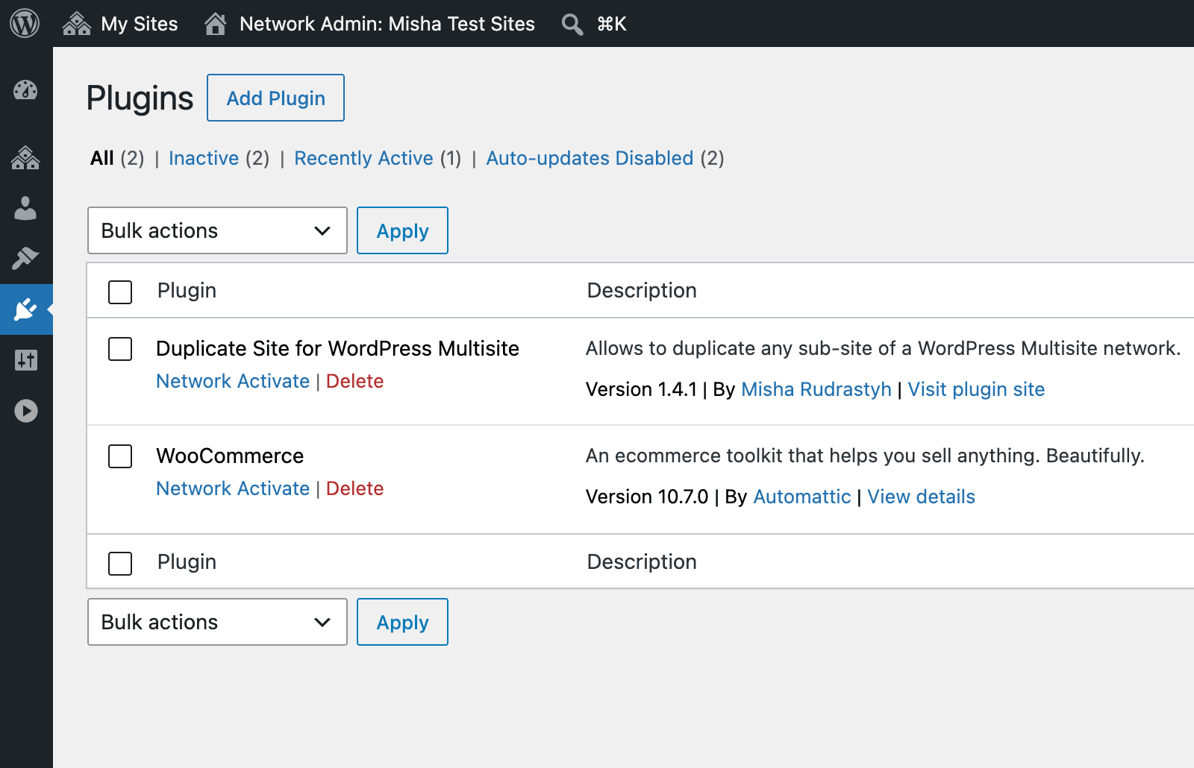This screenshot has width=1194, height=768.
Task: Filter plugins by Recently Active
Action: pyautogui.click(x=363, y=158)
